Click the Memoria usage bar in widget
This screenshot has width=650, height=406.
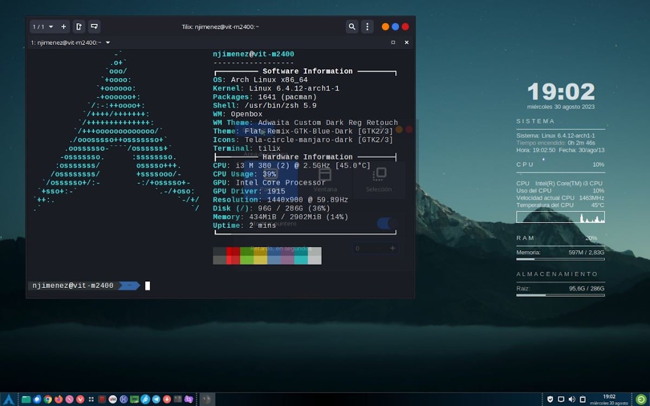pyautogui.click(x=561, y=259)
